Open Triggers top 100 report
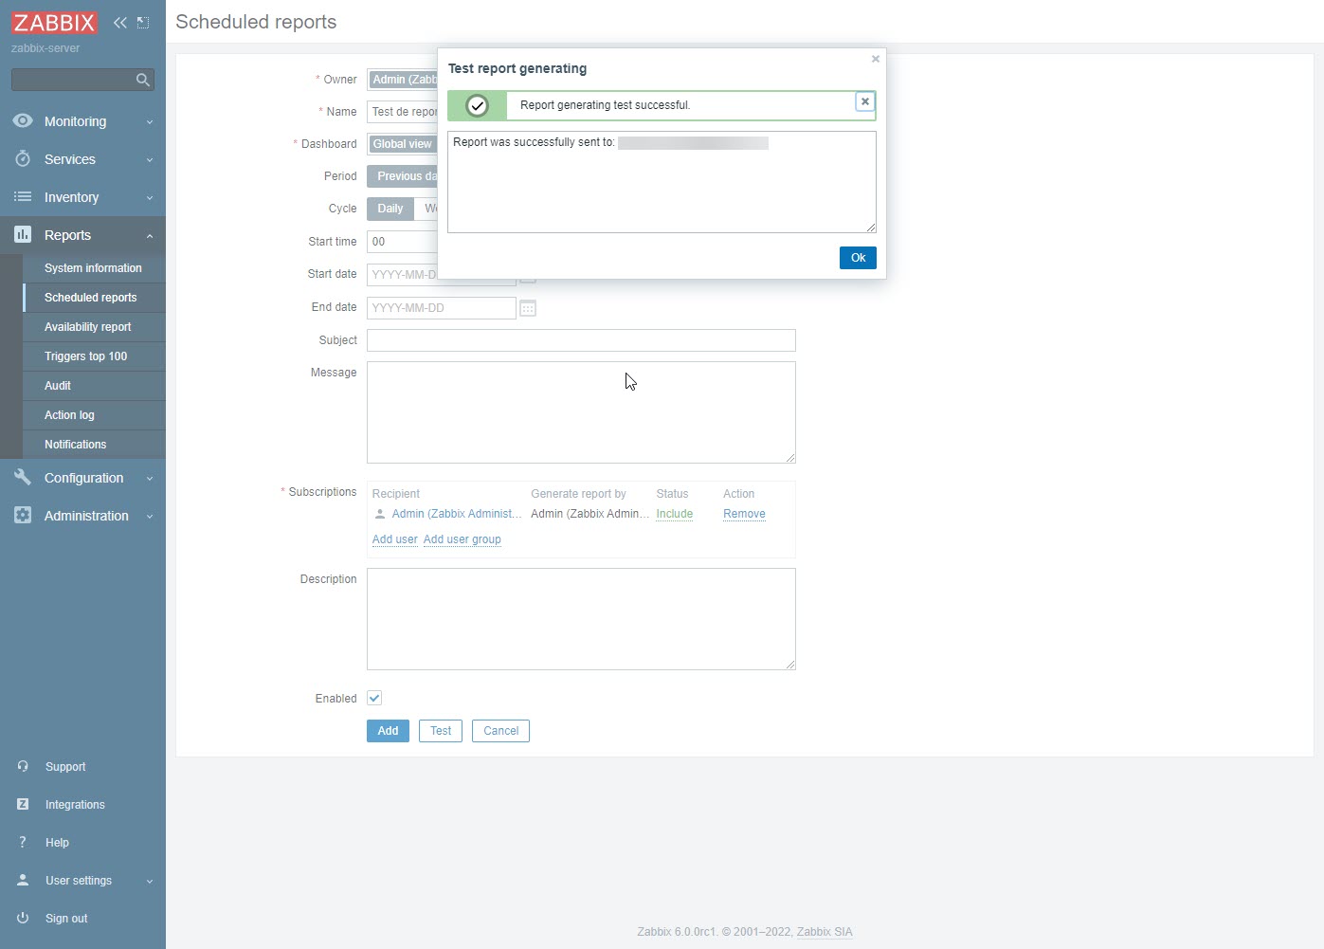Viewport: 1324px width, 949px height. [85, 356]
